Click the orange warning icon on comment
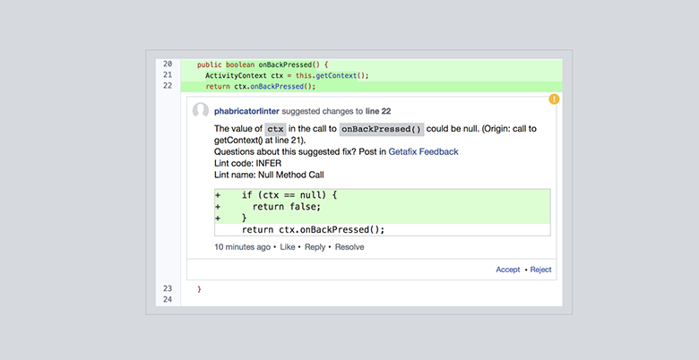 click(554, 99)
